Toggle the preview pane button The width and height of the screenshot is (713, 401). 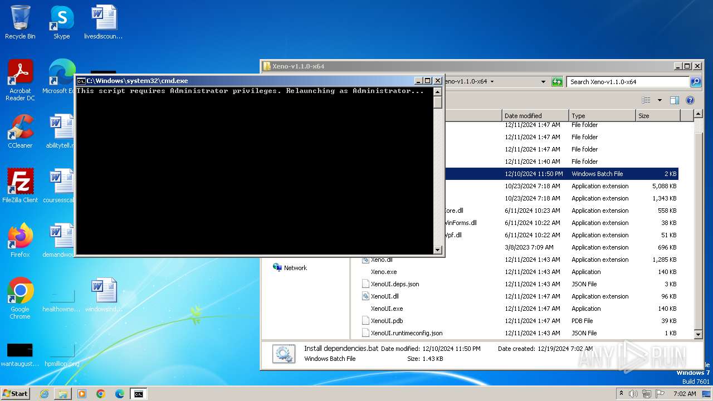point(675,100)
